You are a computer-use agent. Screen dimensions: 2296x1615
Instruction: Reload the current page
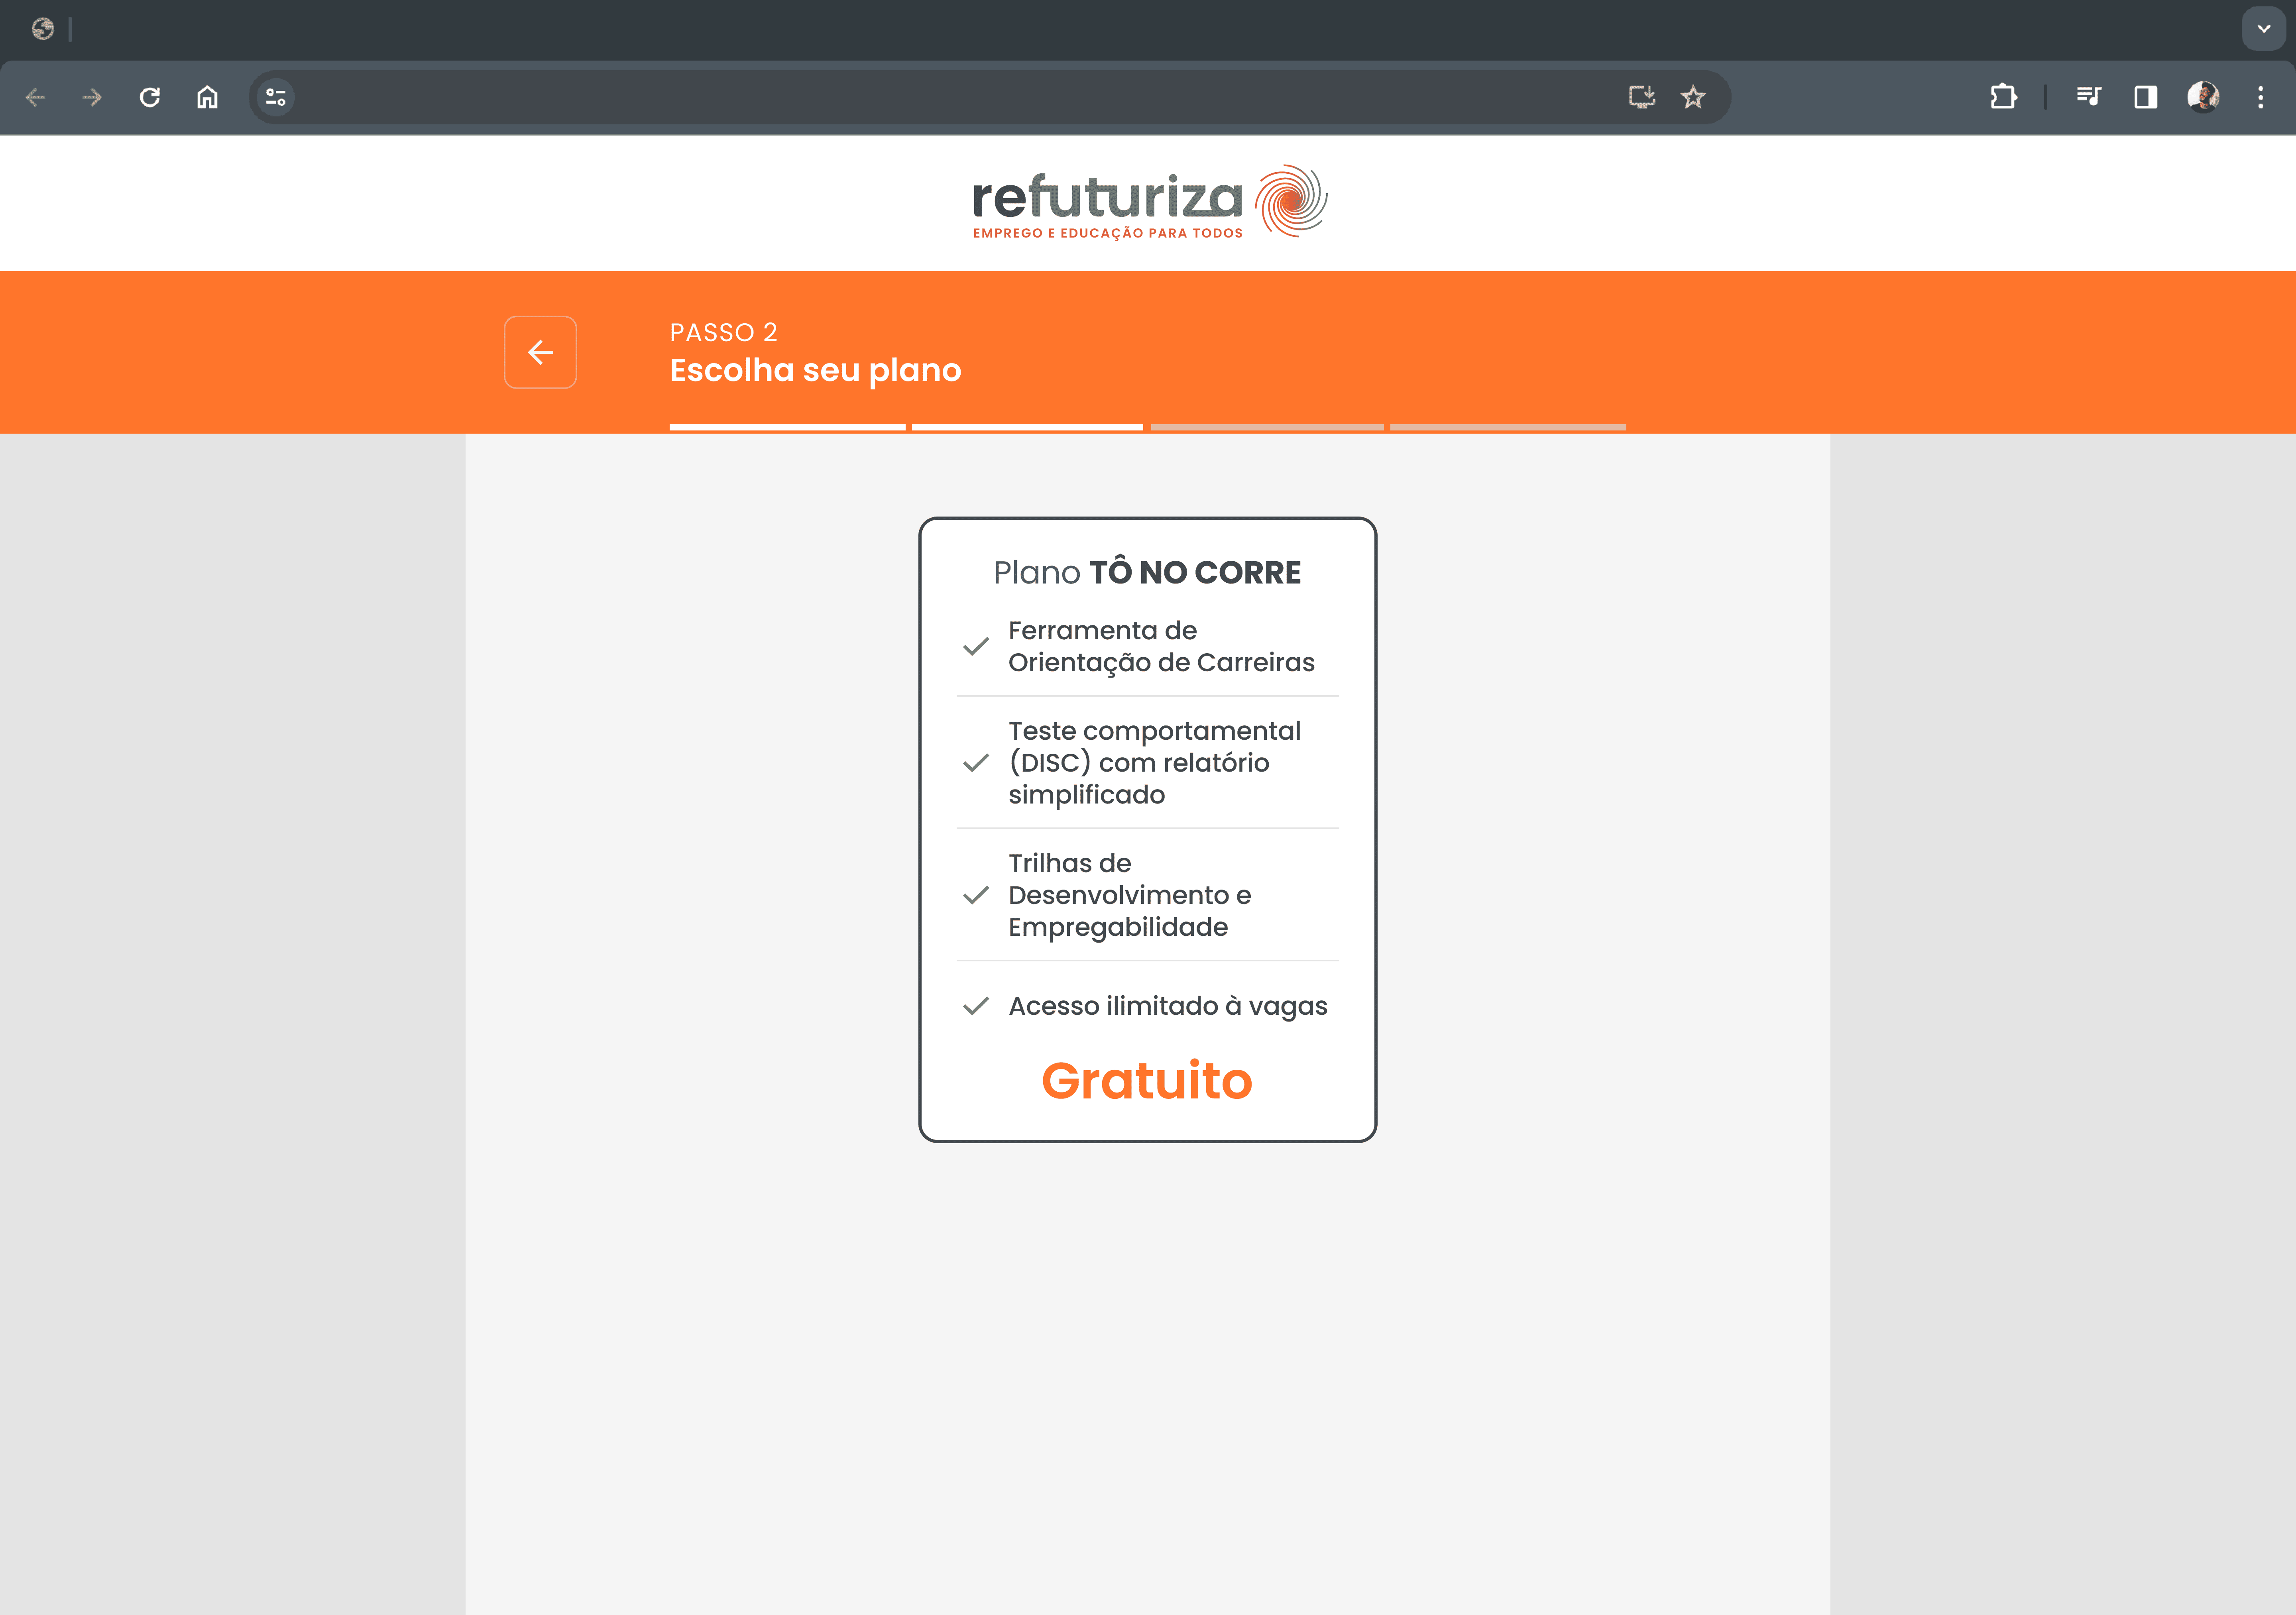150,97
